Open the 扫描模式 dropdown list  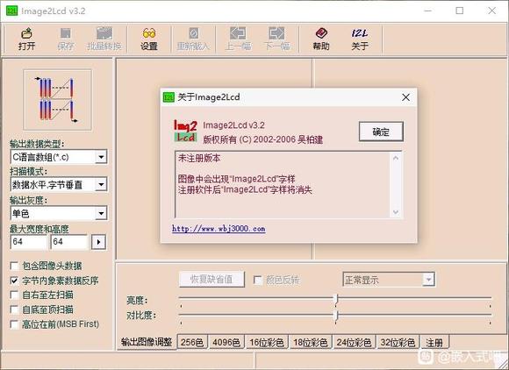point(101,185)
